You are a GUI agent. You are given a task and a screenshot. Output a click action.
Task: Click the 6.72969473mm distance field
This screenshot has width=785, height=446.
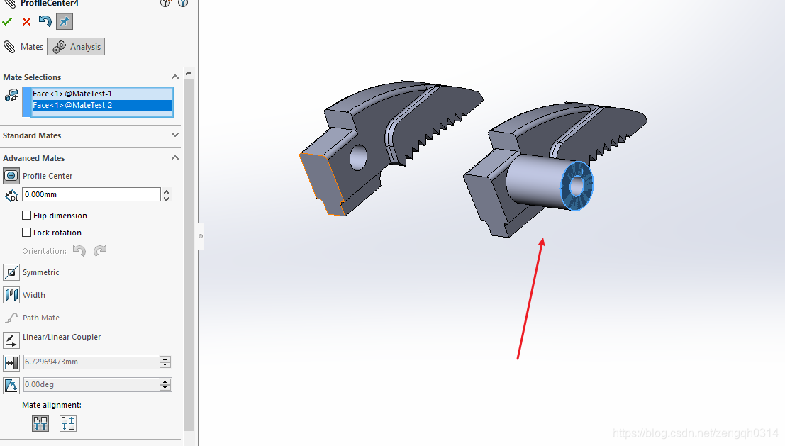point(91,362)
